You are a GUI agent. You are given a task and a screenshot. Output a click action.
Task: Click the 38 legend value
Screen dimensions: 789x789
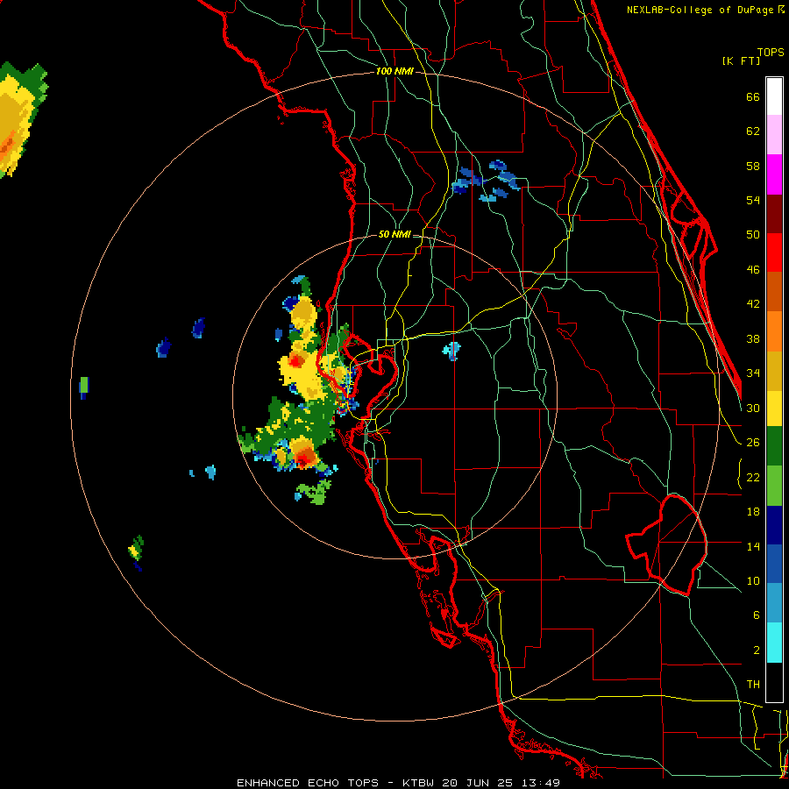pos(753,339)
